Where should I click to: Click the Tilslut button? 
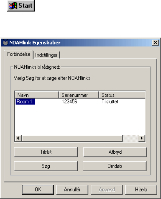click(x=46, y=152)
